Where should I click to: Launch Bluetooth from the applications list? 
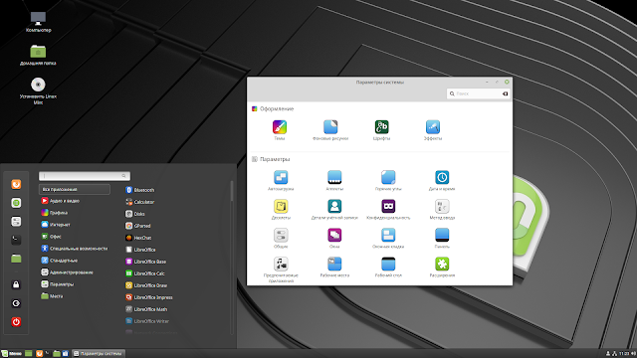[x=139, y=190]
